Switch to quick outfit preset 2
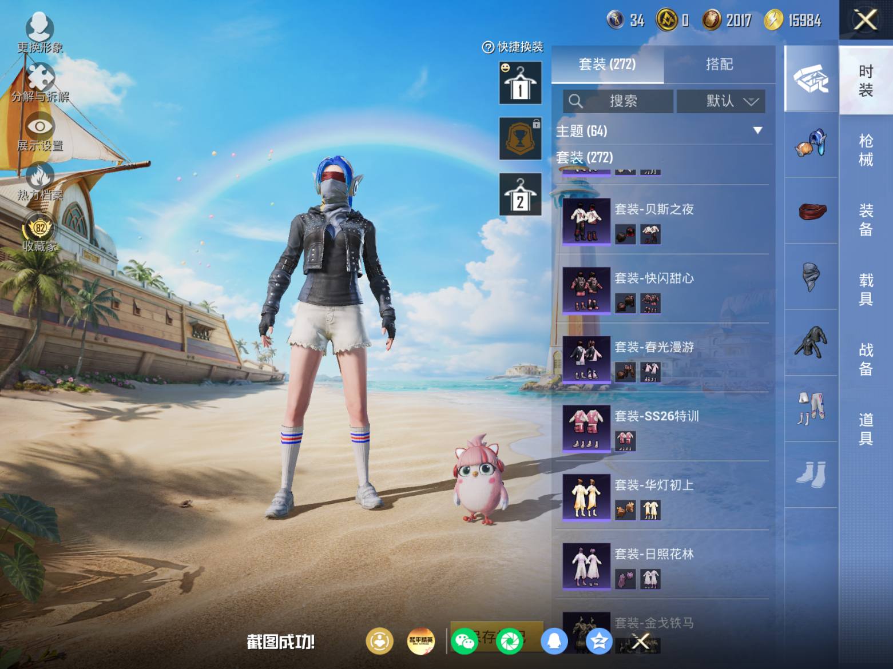Image resolution: width=893 pixels, height=669 pixels. pyautogui.click(x=520, y=194)
